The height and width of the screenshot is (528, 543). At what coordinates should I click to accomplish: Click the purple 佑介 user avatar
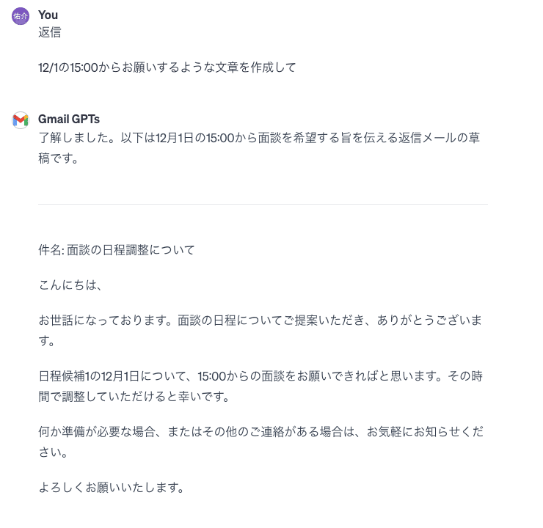click(21, 15)
